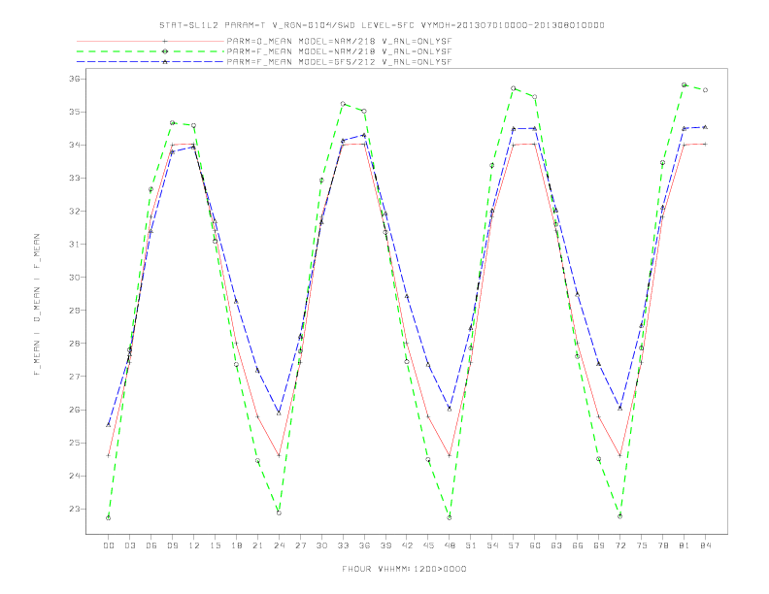Click x-axis forecast hour label 60
This screenshot has height=594, width=769.
[535, 545]
